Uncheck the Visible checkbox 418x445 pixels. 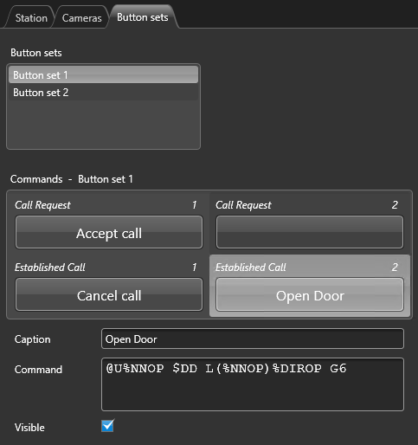click(107, 426)
